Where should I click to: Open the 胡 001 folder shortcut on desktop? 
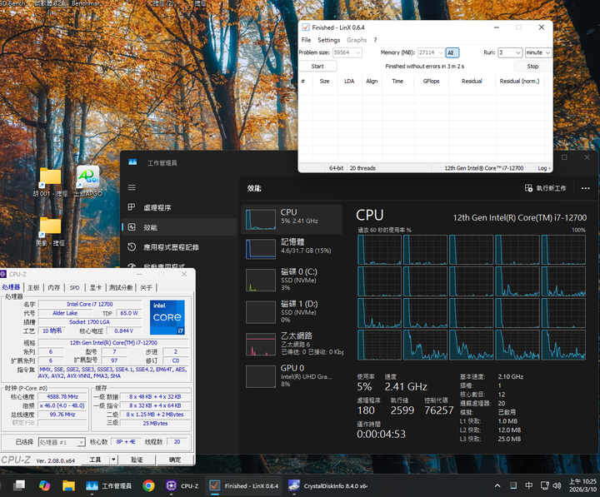(x=50, y=182)
